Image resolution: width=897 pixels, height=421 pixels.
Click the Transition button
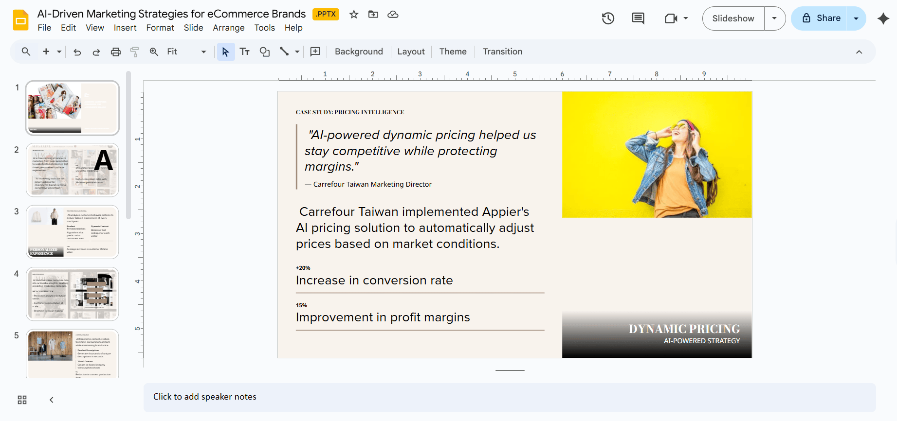[x=502, y=52]
